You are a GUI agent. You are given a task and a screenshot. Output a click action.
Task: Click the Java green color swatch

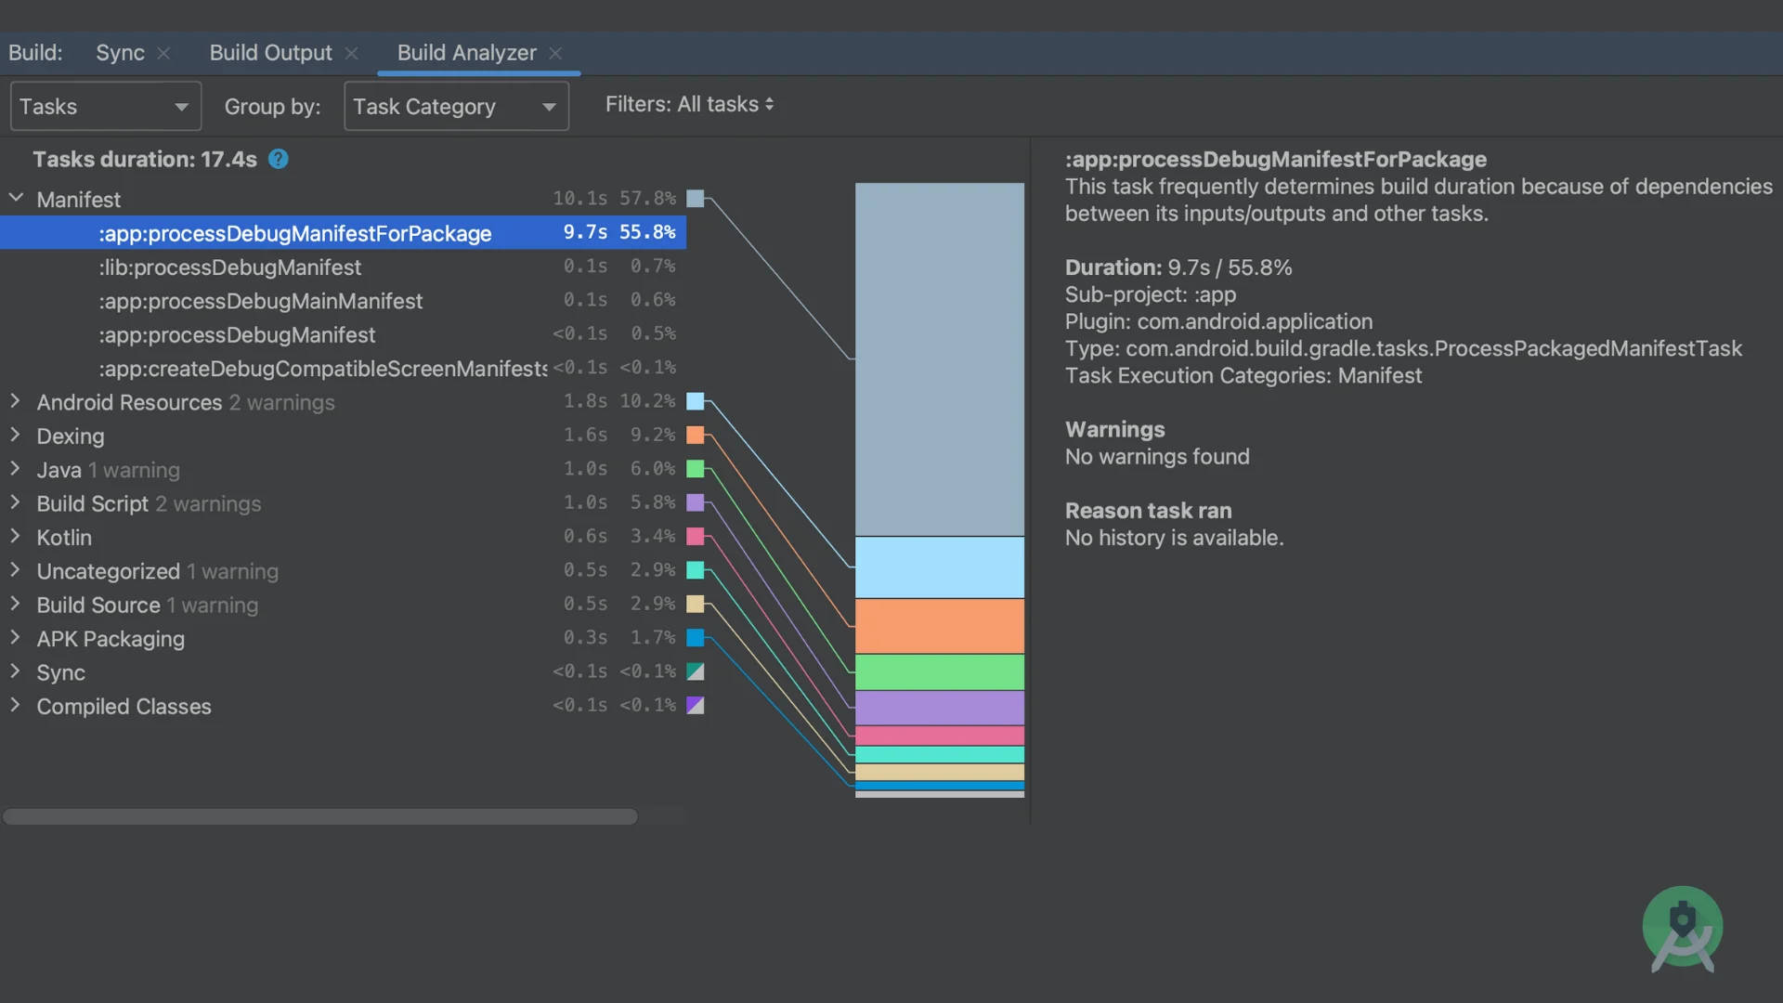(x=696, y=469)
